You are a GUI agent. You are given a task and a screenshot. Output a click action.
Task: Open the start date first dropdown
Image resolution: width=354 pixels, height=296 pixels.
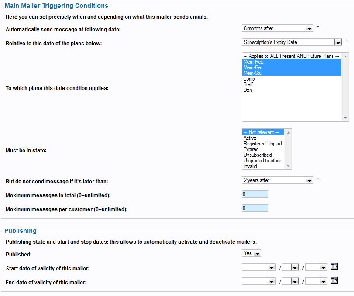click(x=258, y=267)
